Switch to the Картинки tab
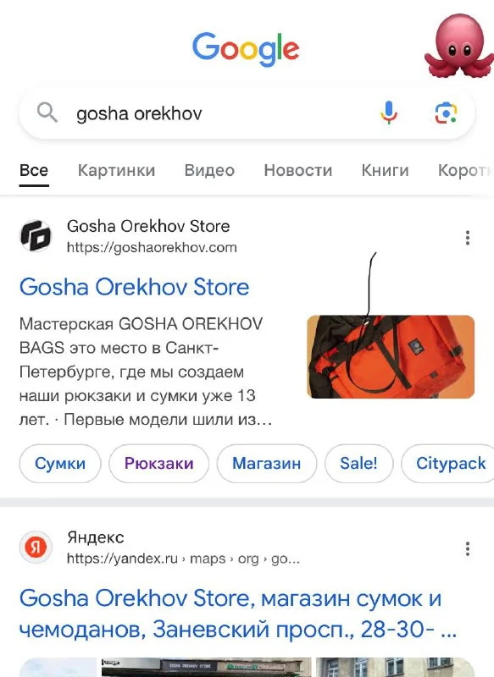 click(x=116, y=170)
